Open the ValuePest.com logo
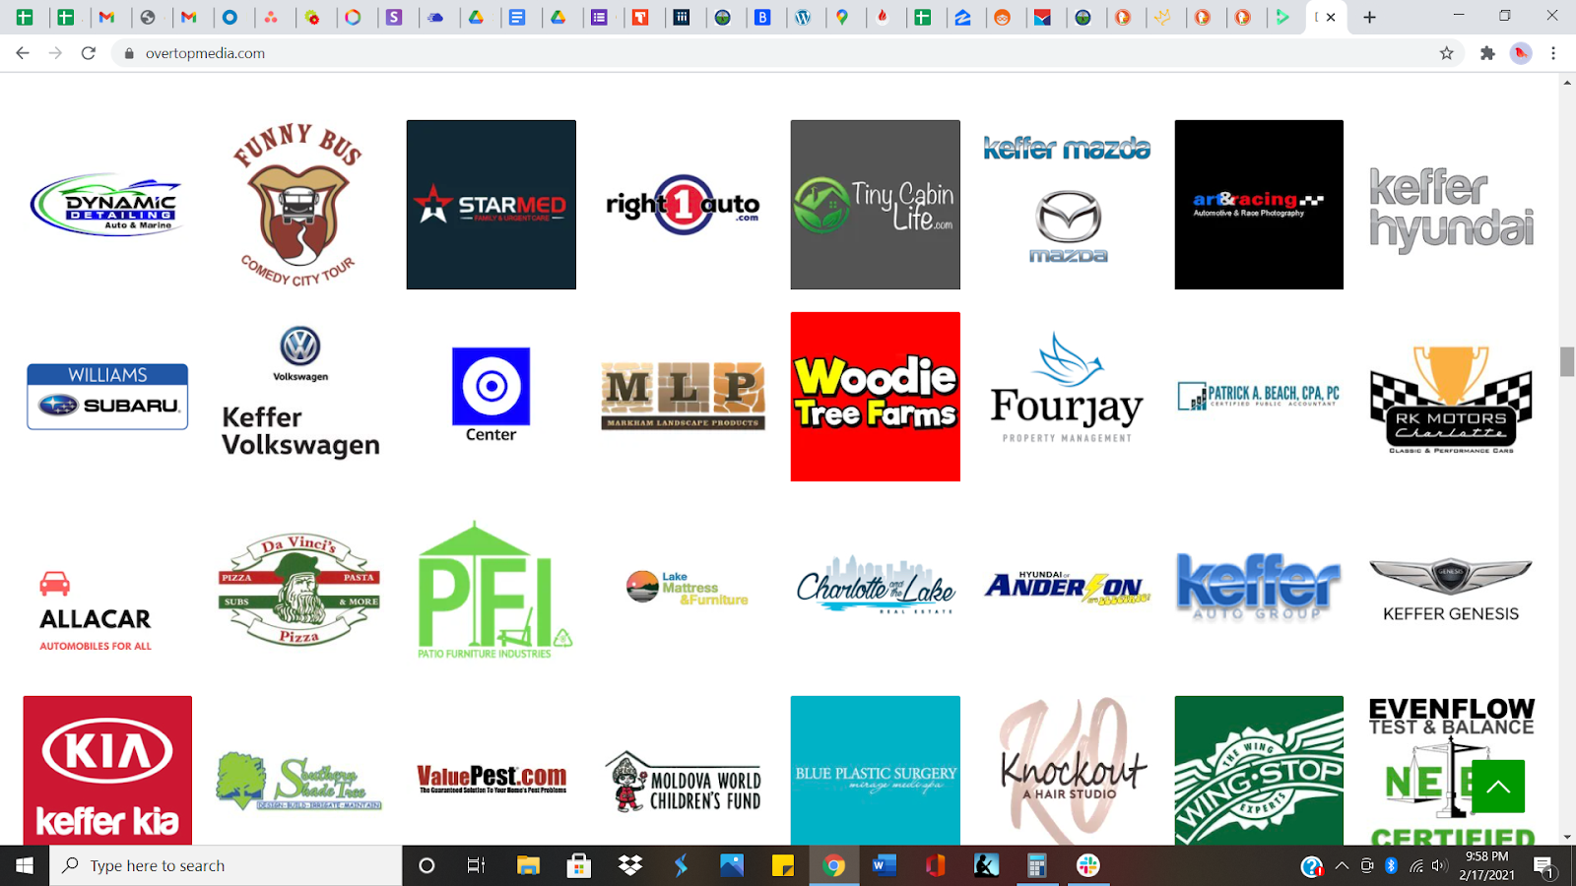Screen dimensions: 1576x886 click(492, 780)
